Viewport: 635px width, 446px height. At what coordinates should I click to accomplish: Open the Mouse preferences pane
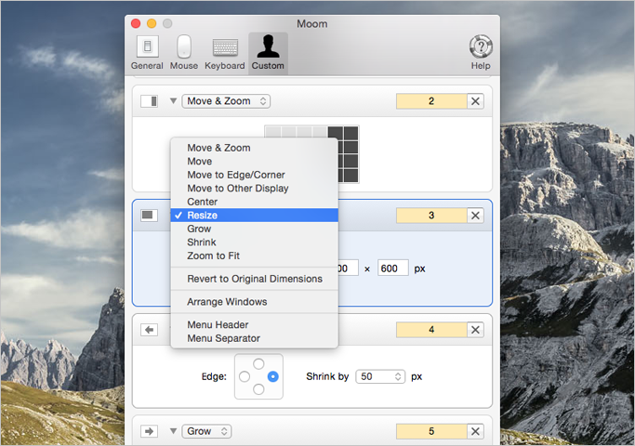[x=184, y=53]
